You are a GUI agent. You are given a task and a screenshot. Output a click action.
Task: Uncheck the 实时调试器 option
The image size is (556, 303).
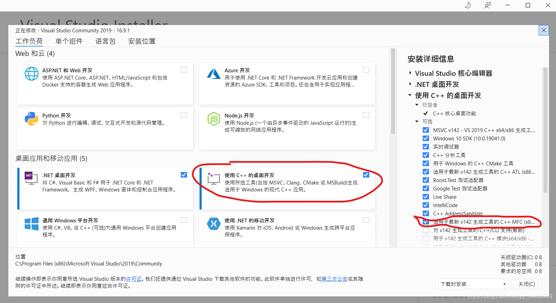(426, 147)
